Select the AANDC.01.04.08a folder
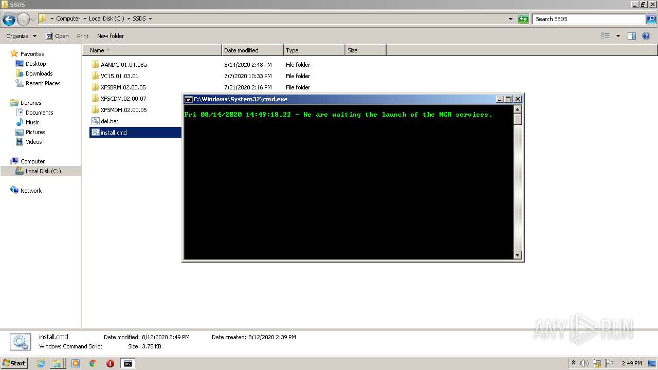Screen dimensions: 658x370 [123, 65]
